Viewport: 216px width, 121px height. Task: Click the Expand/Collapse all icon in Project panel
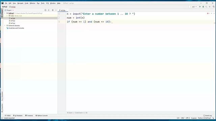[49, 10]
